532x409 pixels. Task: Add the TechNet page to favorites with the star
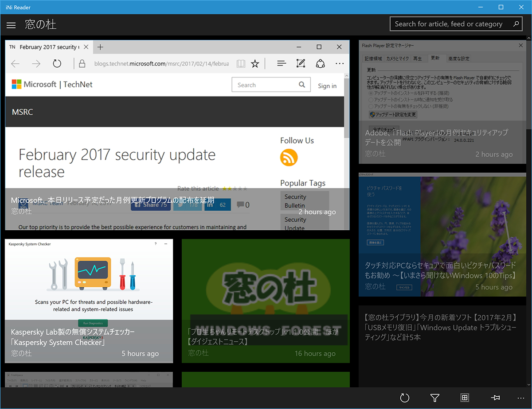[x=255, y=63]
